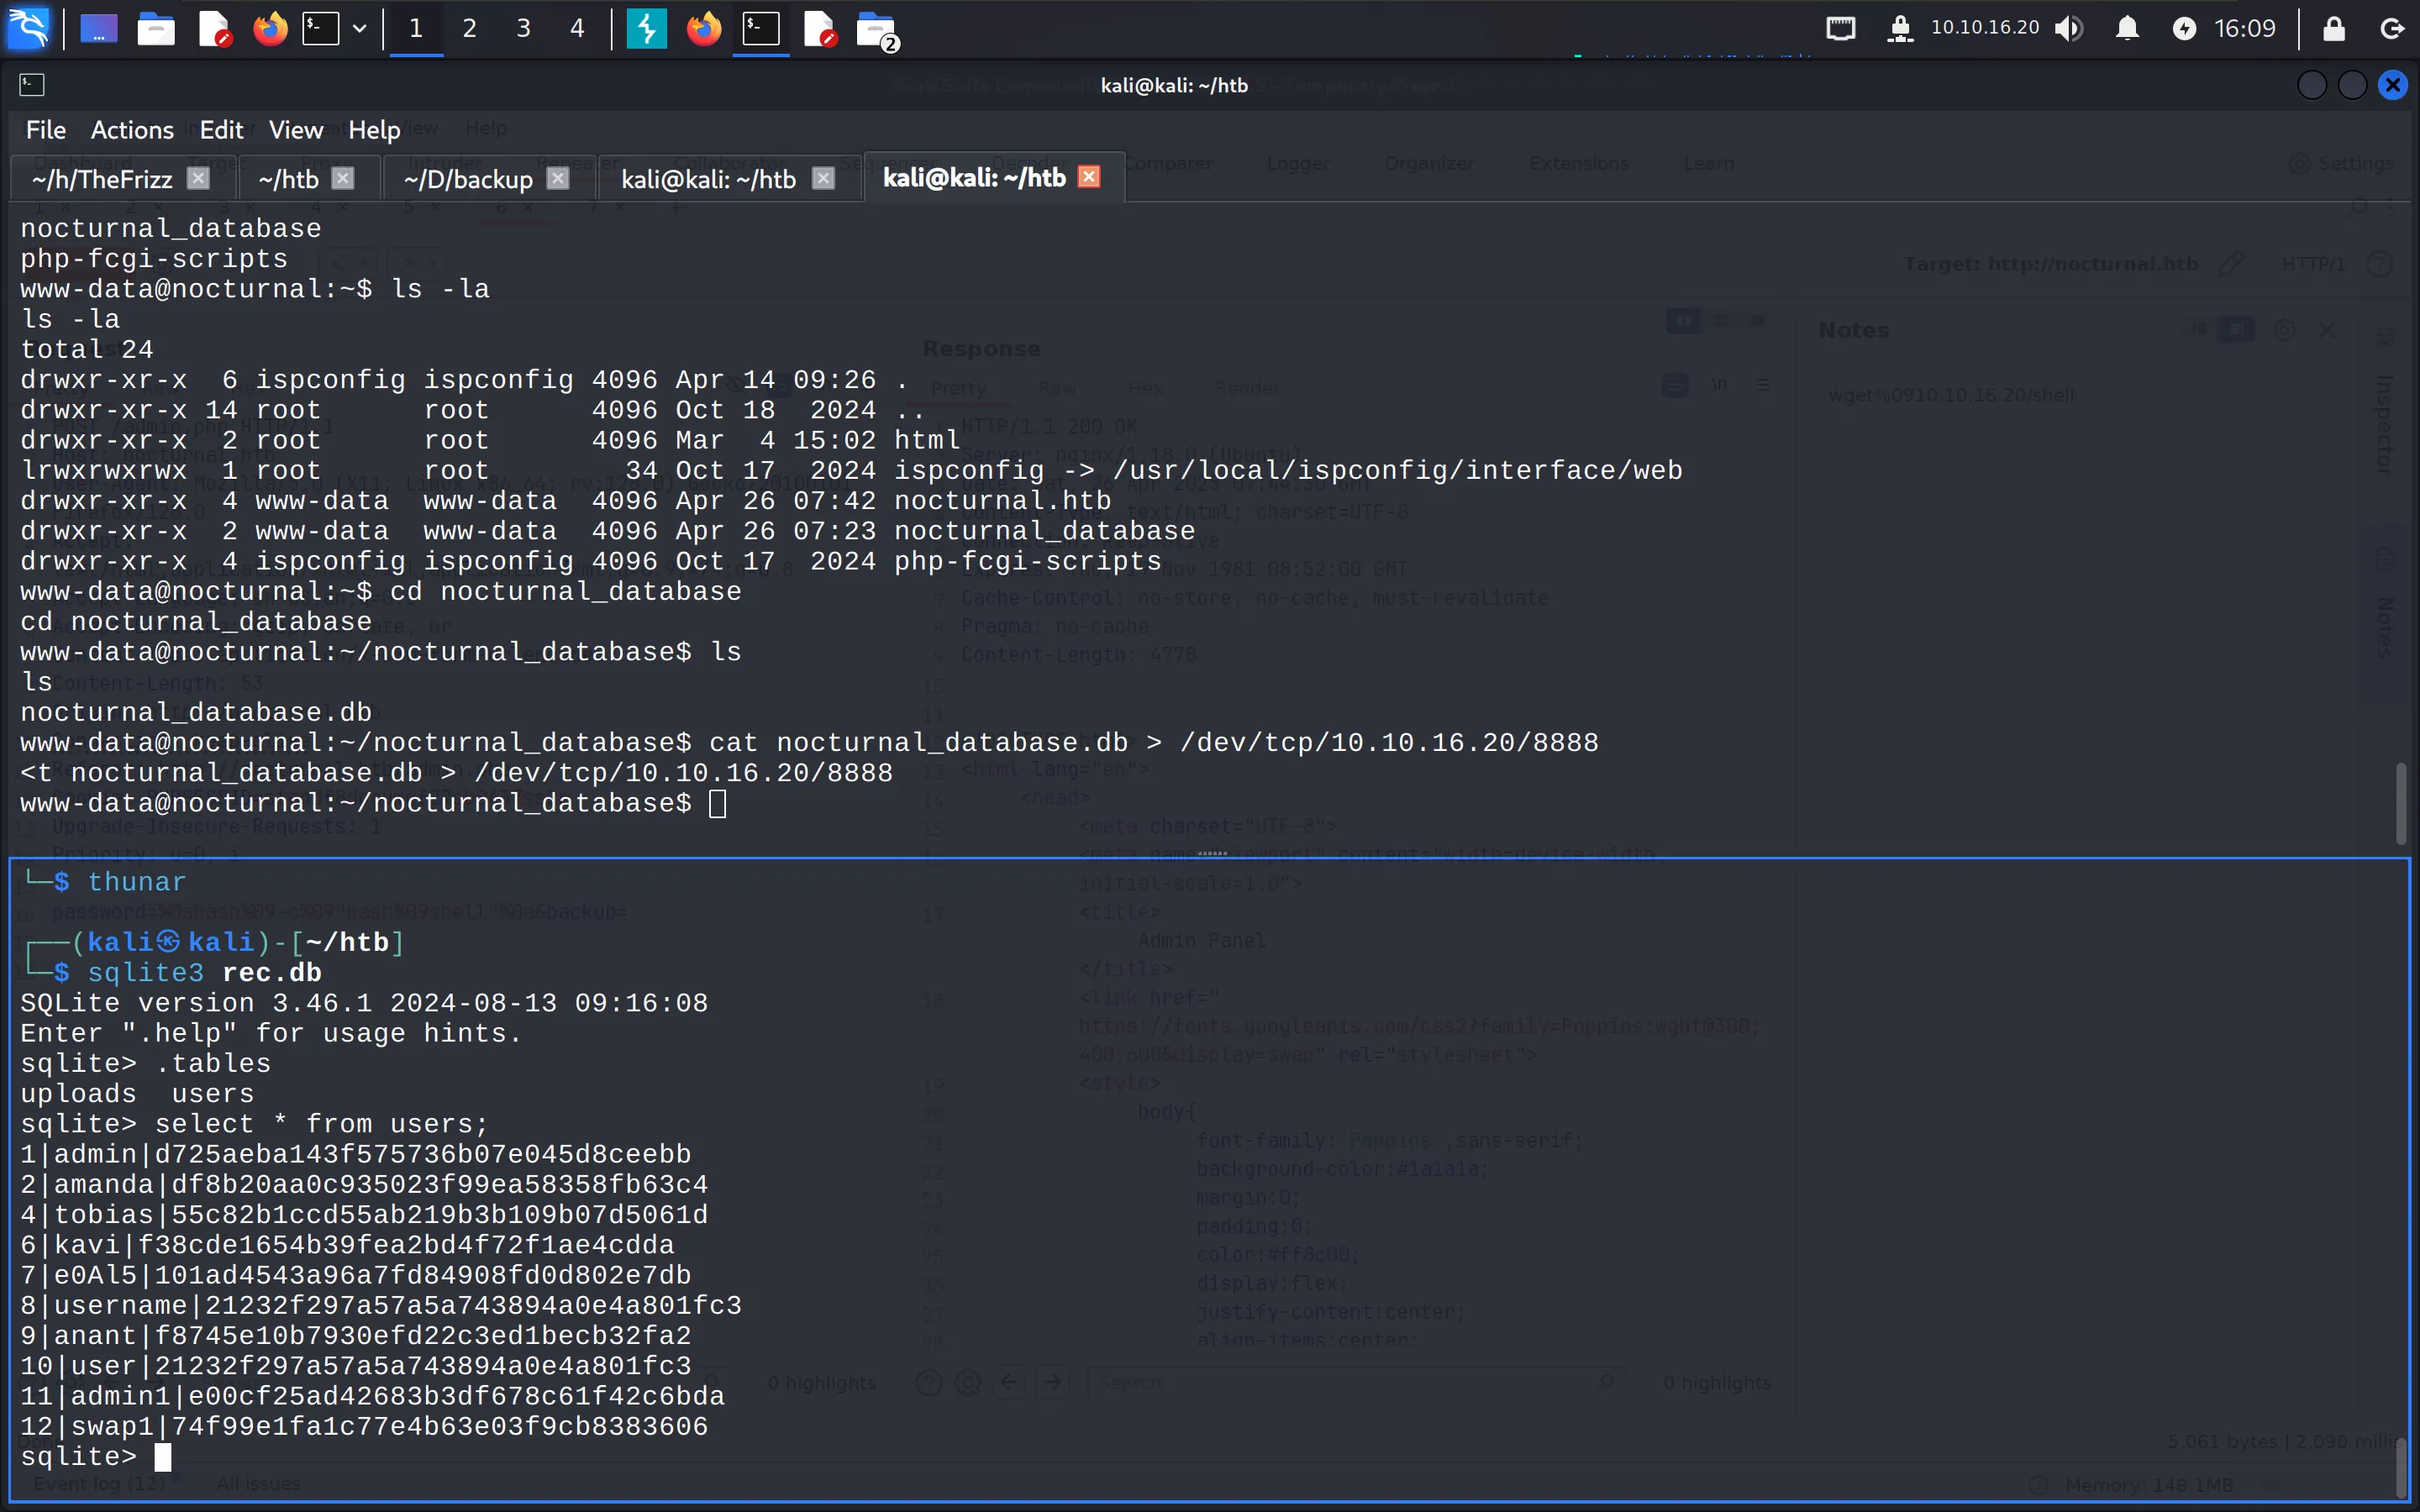Expand the terminal launcher dropdown arrow

(x=360, y=28)
